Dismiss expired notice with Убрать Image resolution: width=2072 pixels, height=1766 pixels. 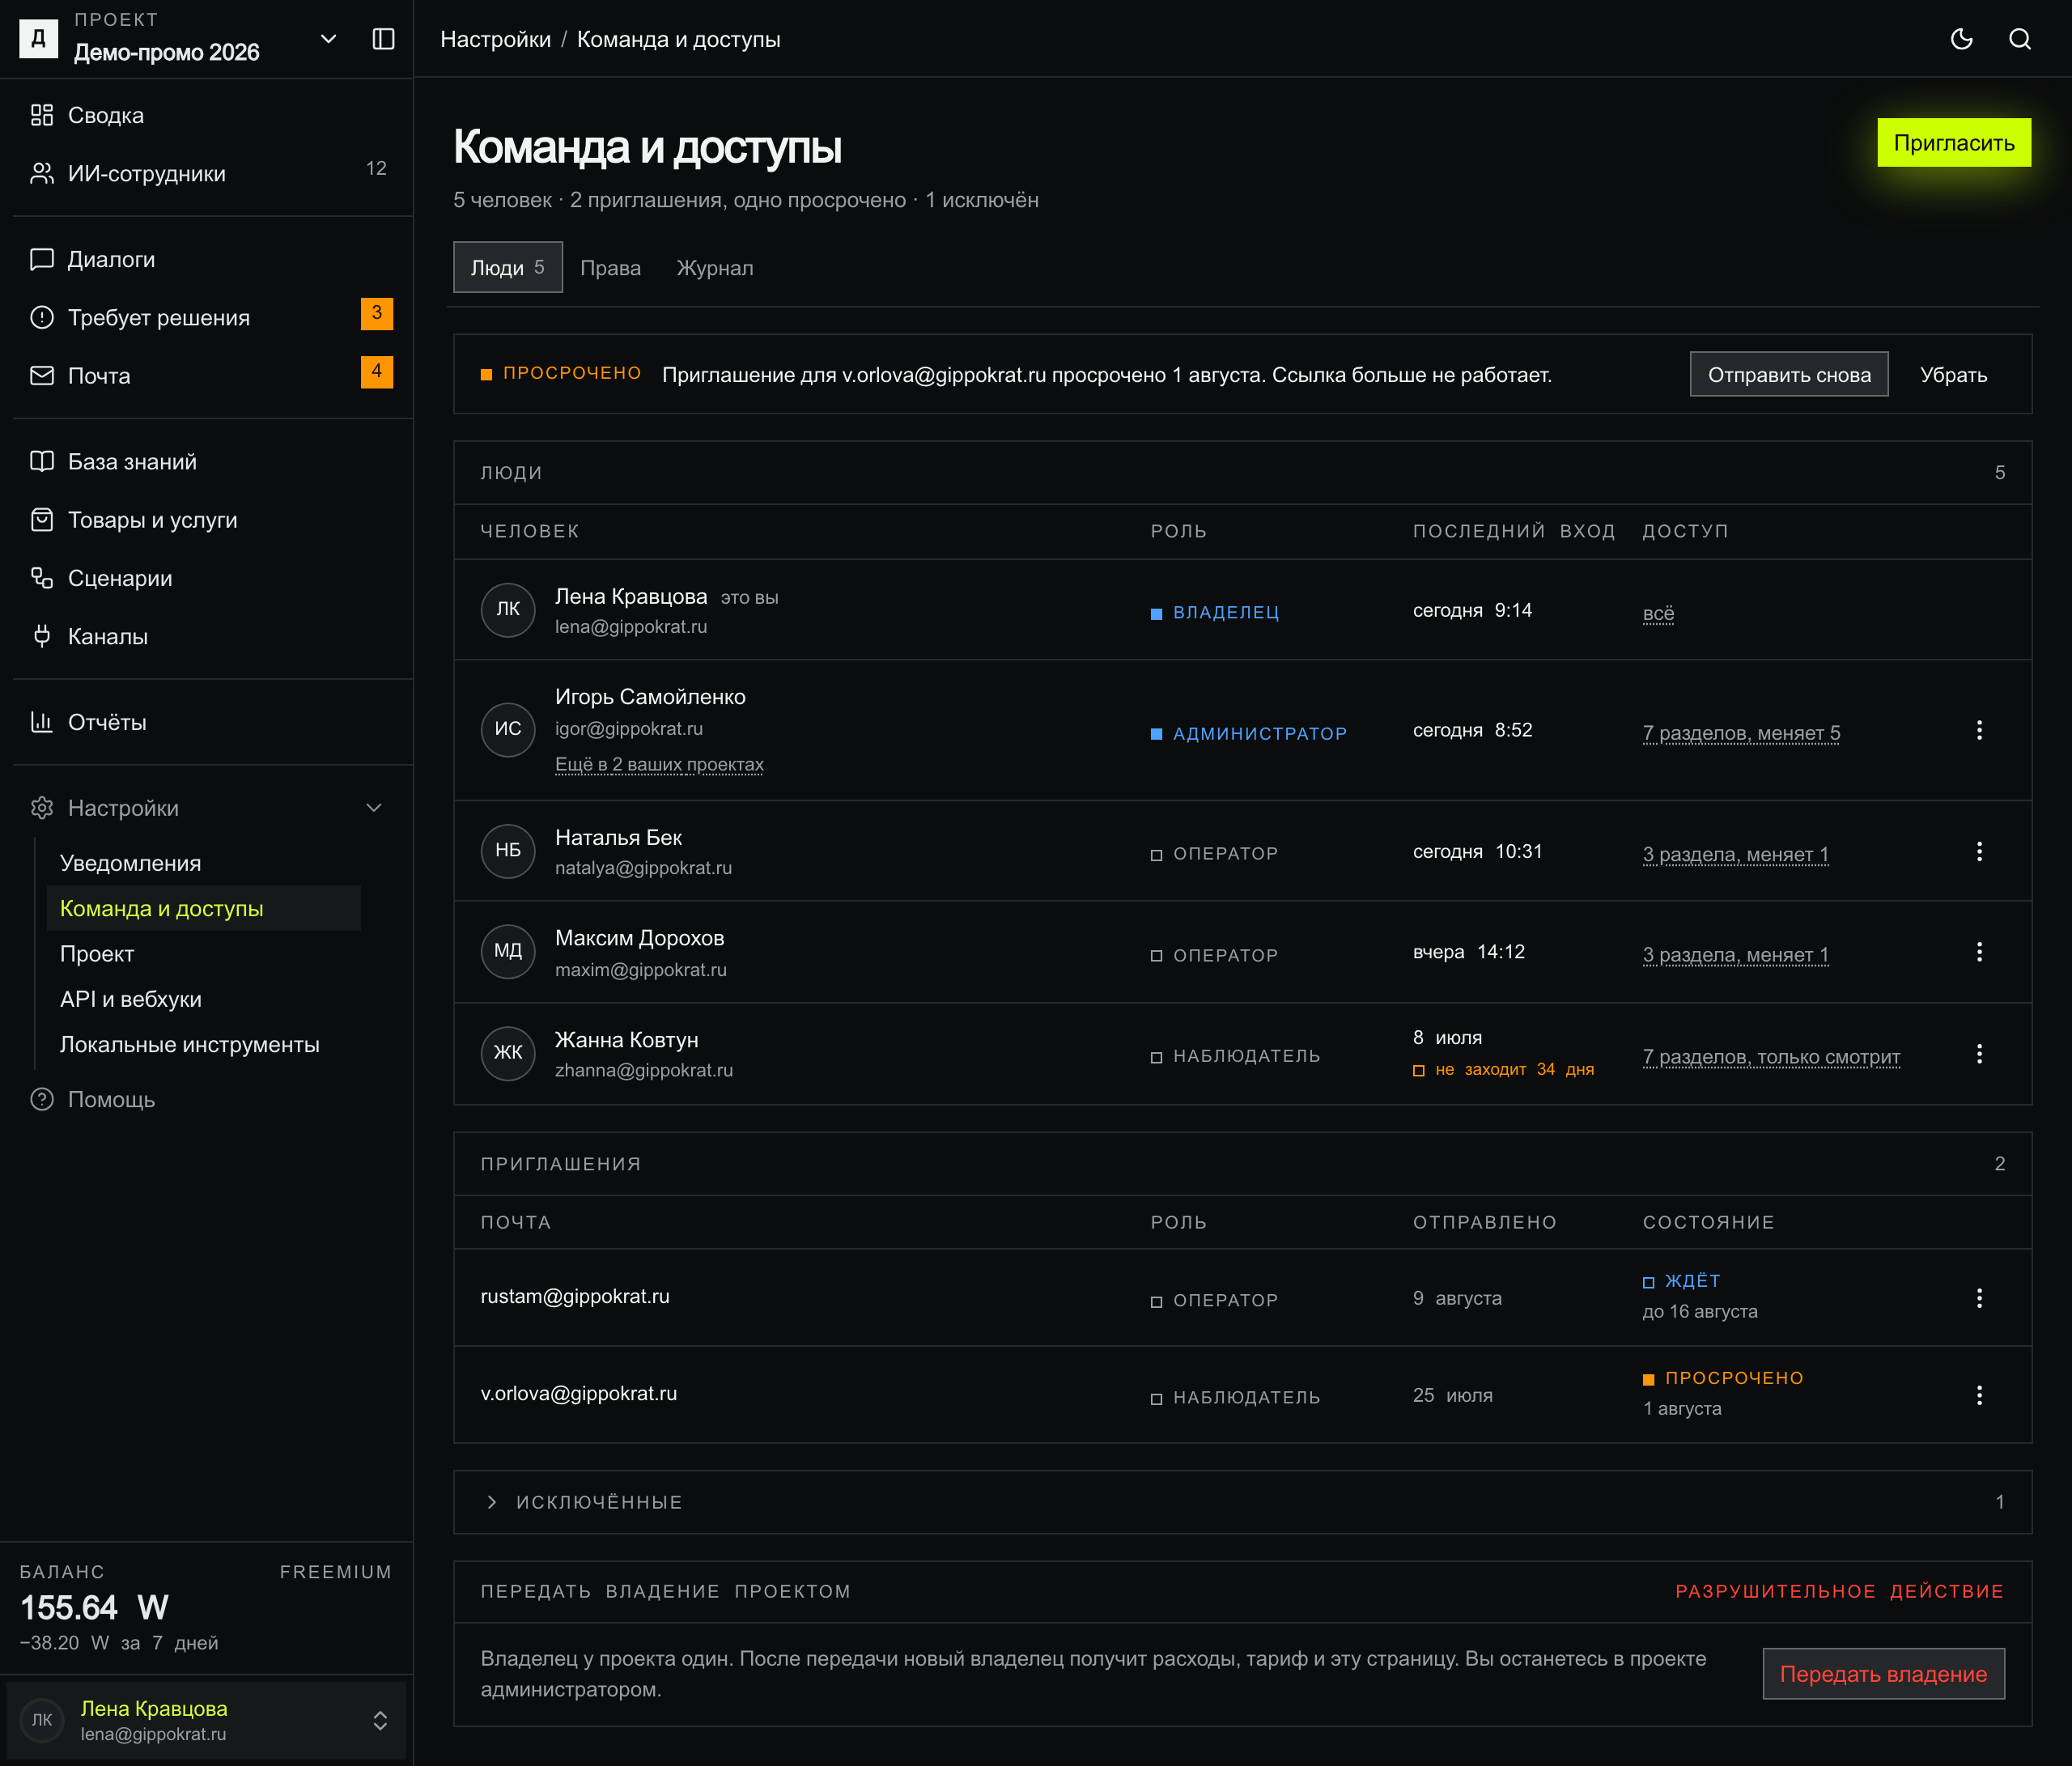tap(1953, 375)
